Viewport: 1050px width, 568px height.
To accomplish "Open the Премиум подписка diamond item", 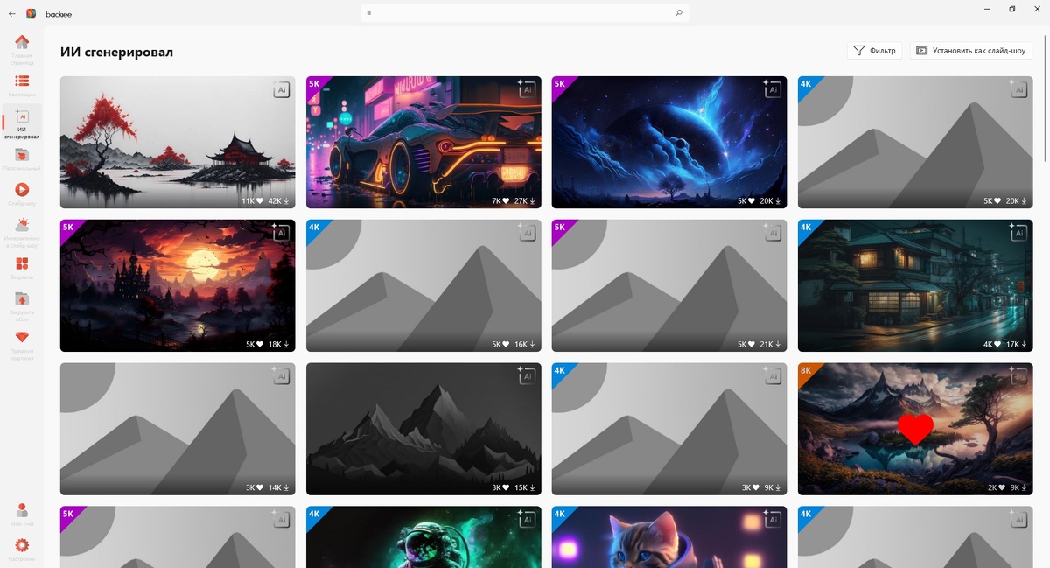I will pos(22,345).
